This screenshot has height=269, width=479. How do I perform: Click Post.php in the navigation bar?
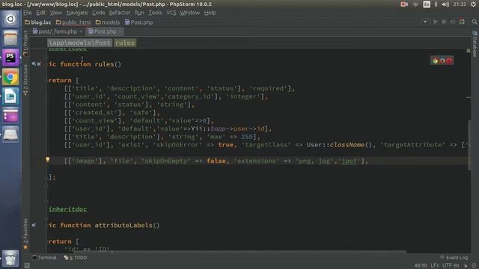pos(139,22)
